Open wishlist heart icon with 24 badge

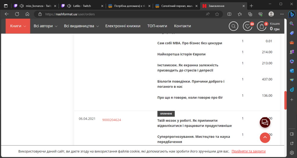(x=248, y=26)
